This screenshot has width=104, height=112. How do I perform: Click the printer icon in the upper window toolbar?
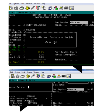tap(22, 8)
